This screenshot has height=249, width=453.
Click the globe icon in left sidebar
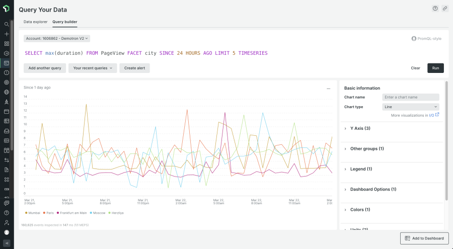(7, 92)
